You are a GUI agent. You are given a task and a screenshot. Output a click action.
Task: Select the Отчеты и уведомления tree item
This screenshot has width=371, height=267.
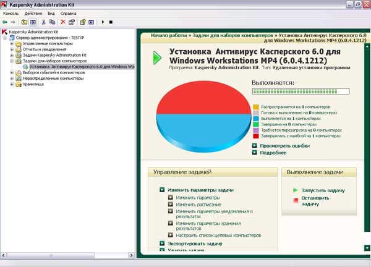[45, 49]
